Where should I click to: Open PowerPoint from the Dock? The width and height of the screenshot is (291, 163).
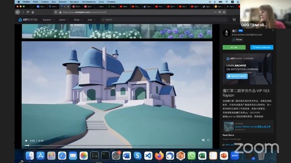click(x=224, y=156)
